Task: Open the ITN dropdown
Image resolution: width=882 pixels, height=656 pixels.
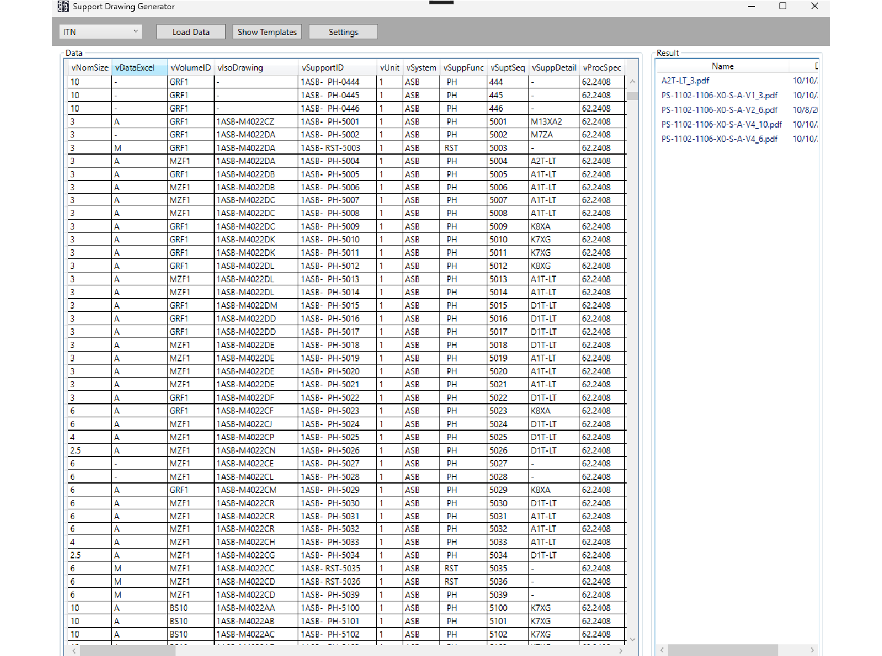Action: point(101,32)
